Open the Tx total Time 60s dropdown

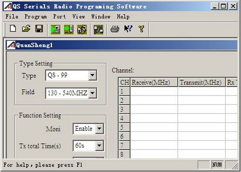[99, 145]
